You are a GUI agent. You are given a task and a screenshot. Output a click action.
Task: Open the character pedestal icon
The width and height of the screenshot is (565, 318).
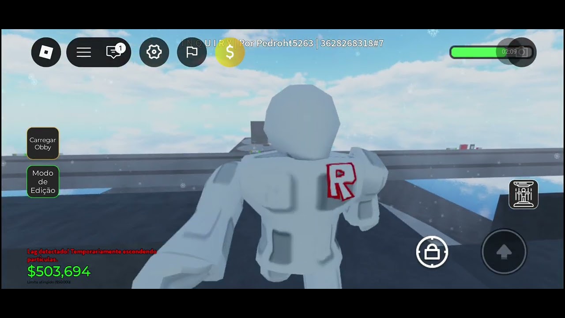524,194
